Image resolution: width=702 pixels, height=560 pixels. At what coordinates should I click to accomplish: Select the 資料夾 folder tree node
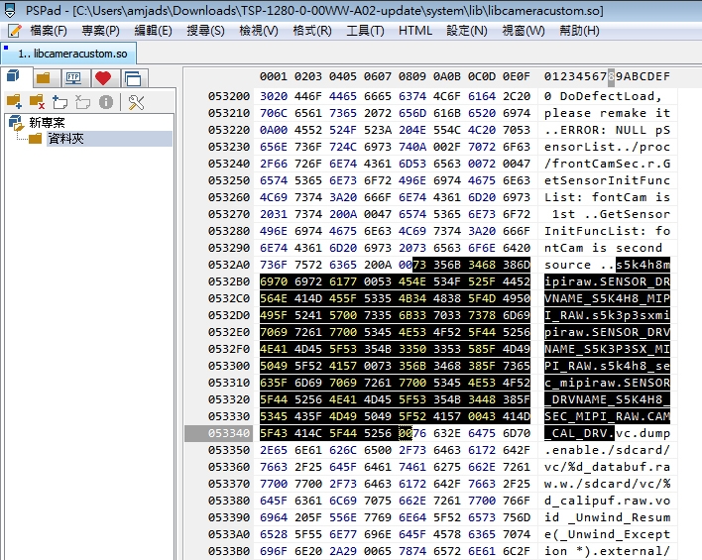pos(65,139)
